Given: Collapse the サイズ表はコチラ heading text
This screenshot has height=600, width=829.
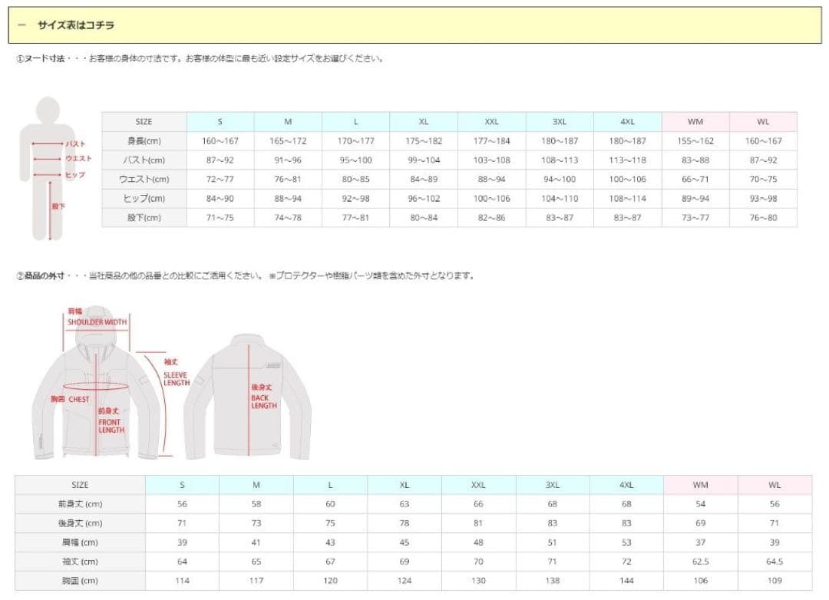Looking at the screenshot, I should 76,25.
